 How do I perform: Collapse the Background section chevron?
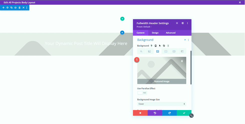[185, 40]
